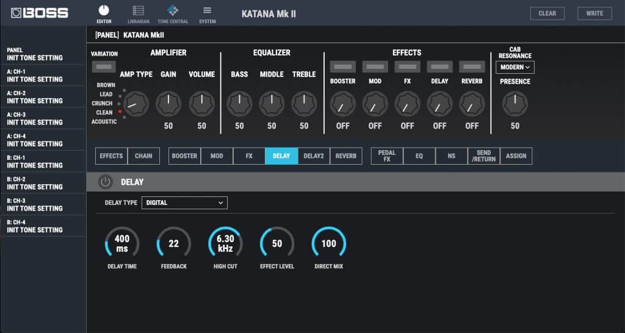Click the Middle knob
This screenshot has height=333, width=625.
272,104
